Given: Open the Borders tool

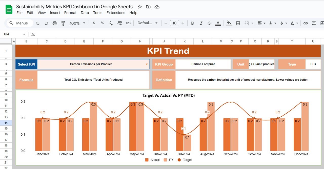Looking at the screenshot, I should pyautogui.click(x=238, y=23).
